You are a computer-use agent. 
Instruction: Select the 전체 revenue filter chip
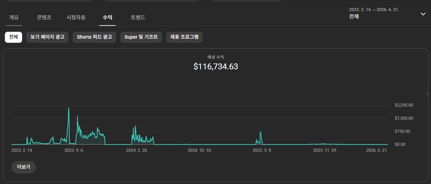click(x=13, y=37)
